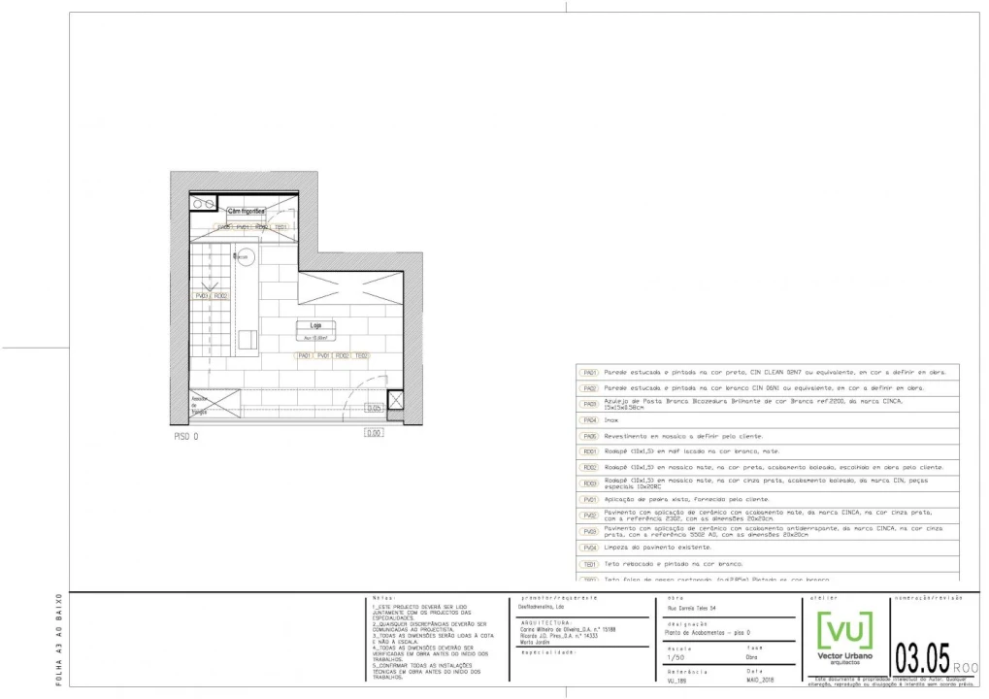Click the PV03 tag on the staircase area
This screenshot has height=699, width=989.
tap(202, 296)
